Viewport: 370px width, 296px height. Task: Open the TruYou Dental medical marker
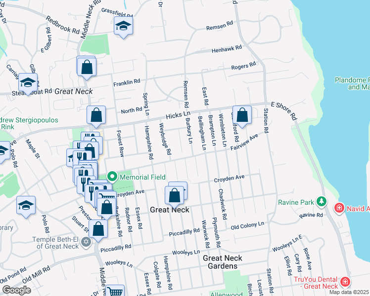point(345,282)
